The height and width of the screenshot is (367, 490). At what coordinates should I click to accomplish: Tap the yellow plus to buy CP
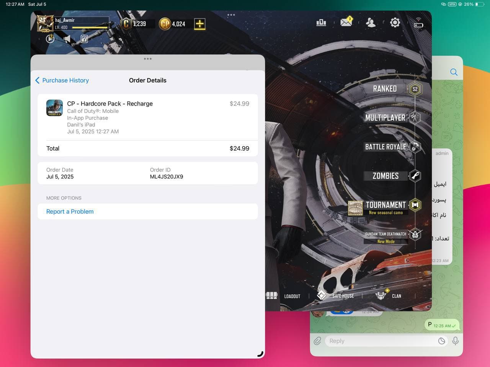tap(199, 24)
